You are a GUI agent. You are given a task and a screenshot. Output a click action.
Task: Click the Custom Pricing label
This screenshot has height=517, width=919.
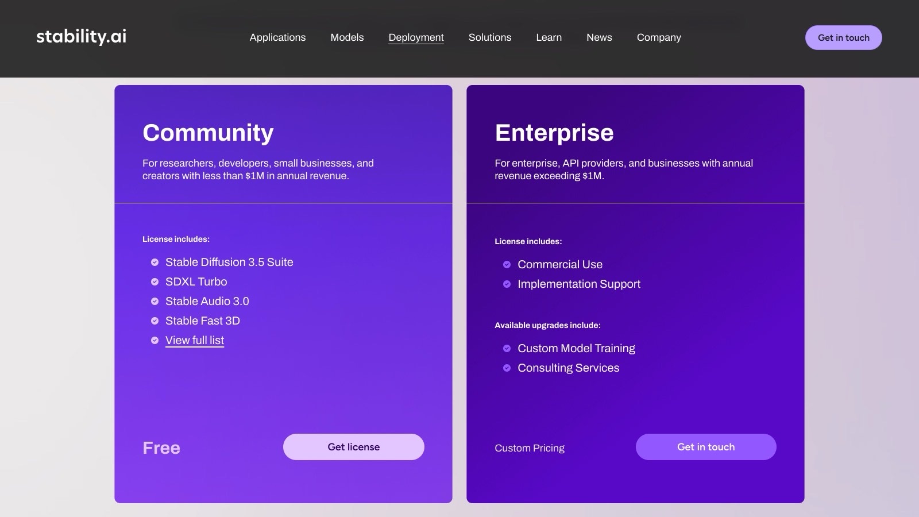point(530,448)
